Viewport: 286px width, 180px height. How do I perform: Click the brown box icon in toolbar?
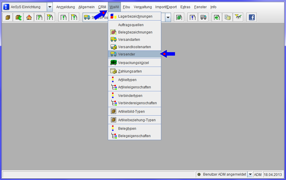(x=8, y=18)
